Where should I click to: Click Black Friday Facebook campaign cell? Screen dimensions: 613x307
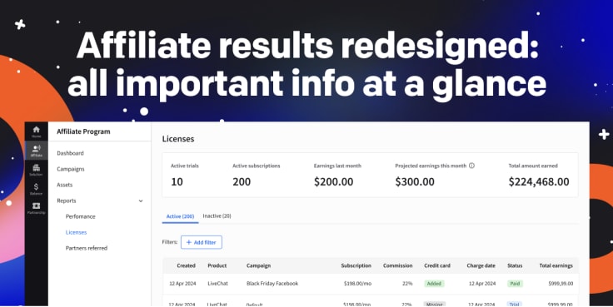[x=272, y=284]
